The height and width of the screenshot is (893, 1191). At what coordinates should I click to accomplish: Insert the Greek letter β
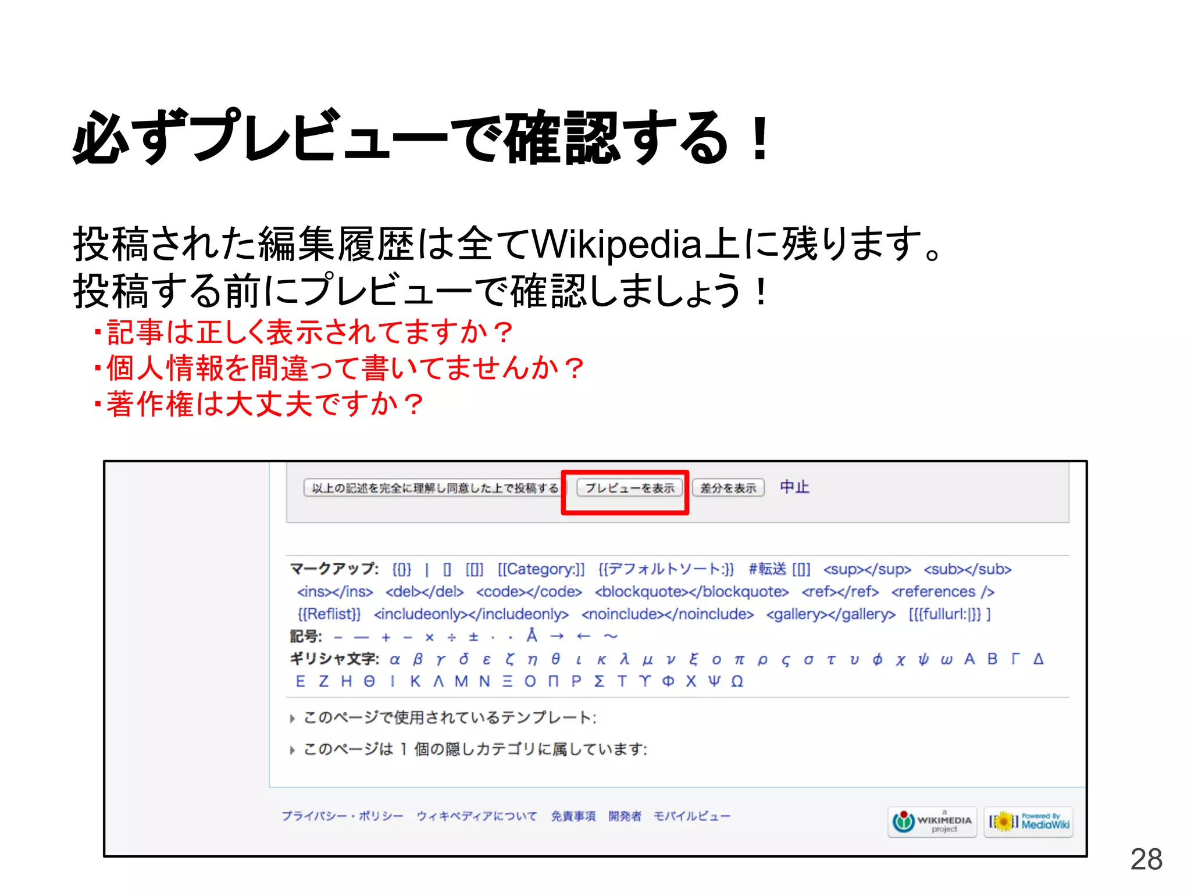pos(418,660)
